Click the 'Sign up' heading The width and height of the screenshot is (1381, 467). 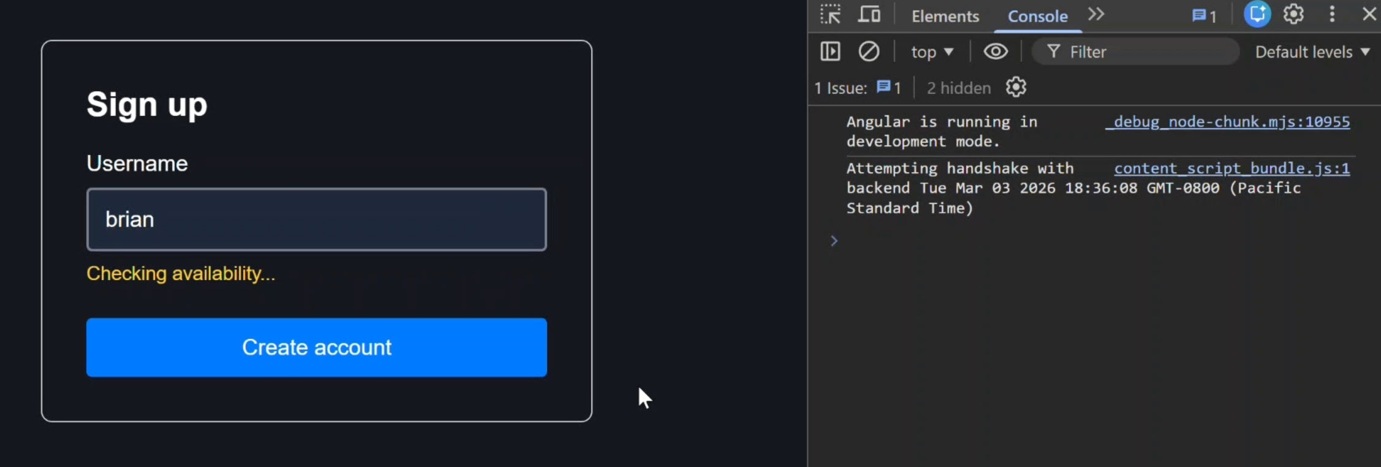tap(147, 105)
